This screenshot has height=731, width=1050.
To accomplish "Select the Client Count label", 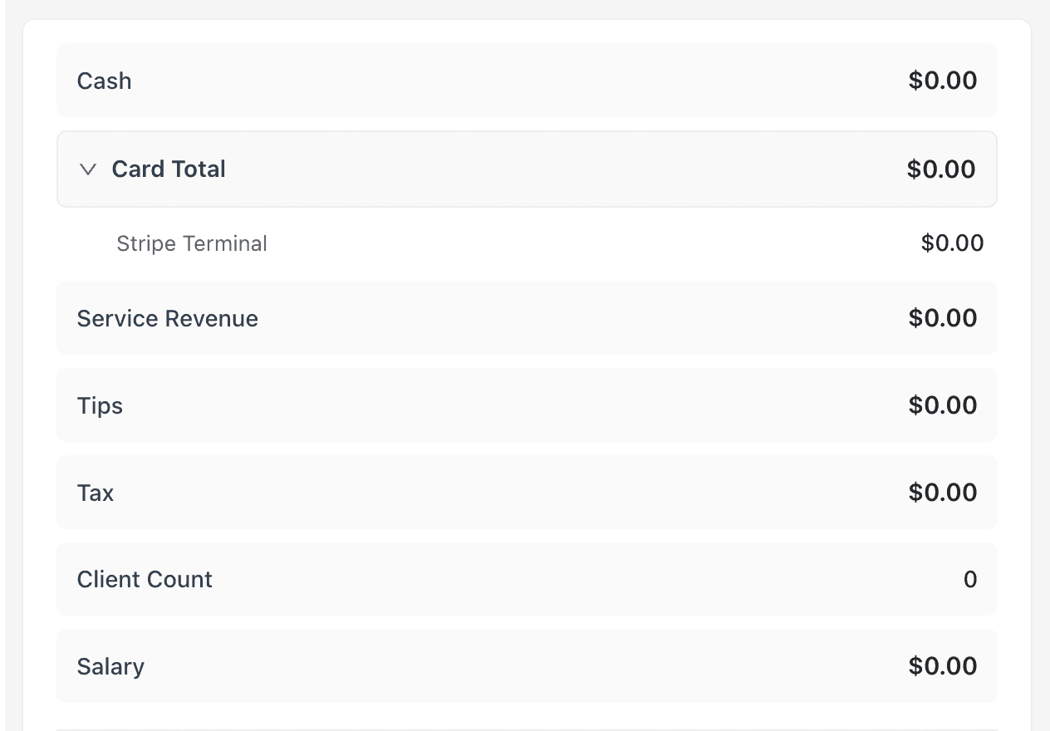I will (145, 580).
